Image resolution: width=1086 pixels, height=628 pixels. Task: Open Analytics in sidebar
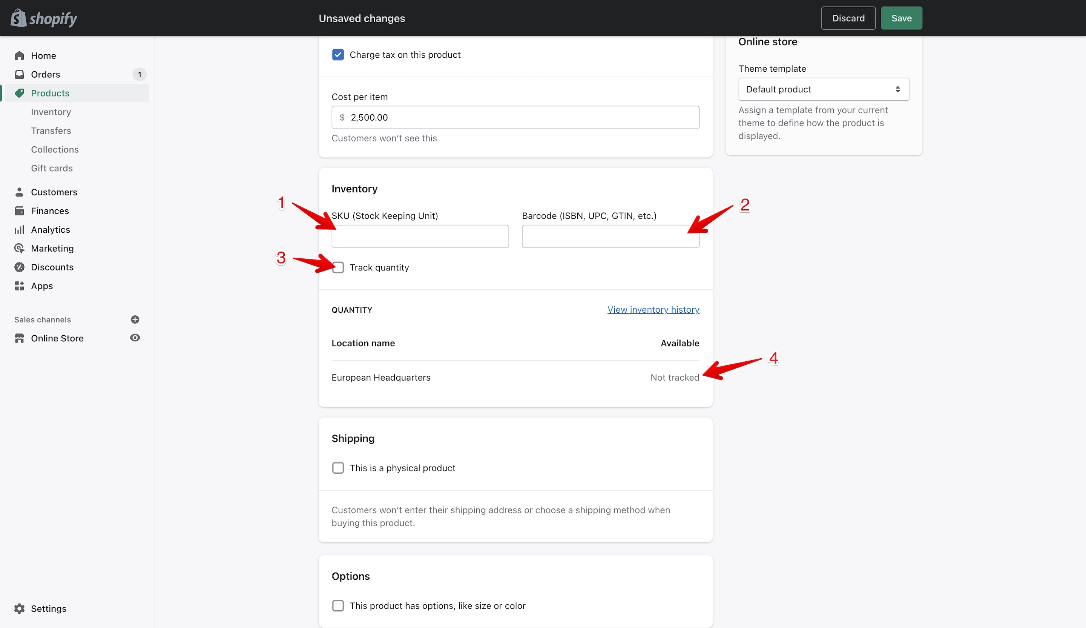[x=51, y=229]
